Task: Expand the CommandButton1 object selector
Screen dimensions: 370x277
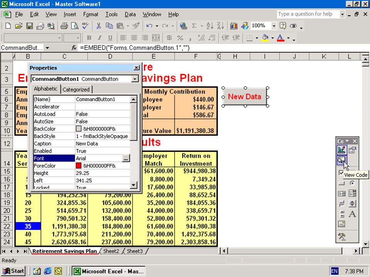Action: [135, 79]
